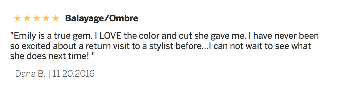339x97 pixels.
Task: Click the opening quotation mark before Emily
Action: click(12, 34)
